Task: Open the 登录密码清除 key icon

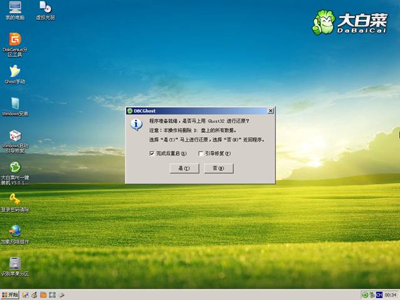Action: [14, 200]
